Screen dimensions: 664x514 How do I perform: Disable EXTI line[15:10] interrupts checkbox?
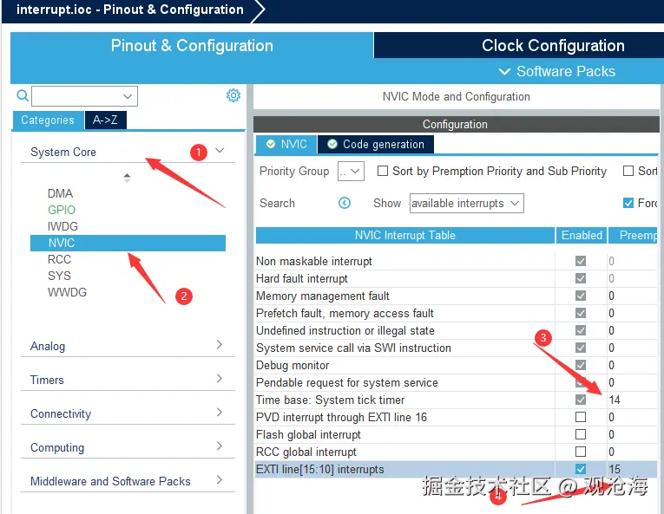click(581, 469)
